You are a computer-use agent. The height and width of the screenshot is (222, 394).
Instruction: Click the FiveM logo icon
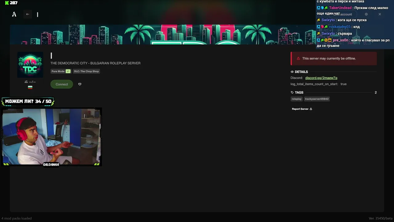[14, 14]
